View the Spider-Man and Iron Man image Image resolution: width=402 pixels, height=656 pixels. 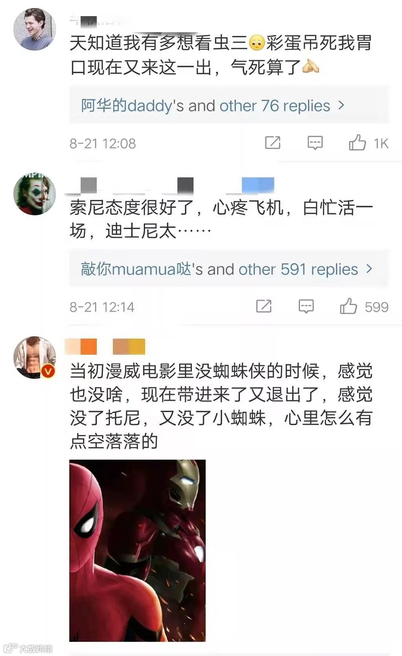coord(137,551)
